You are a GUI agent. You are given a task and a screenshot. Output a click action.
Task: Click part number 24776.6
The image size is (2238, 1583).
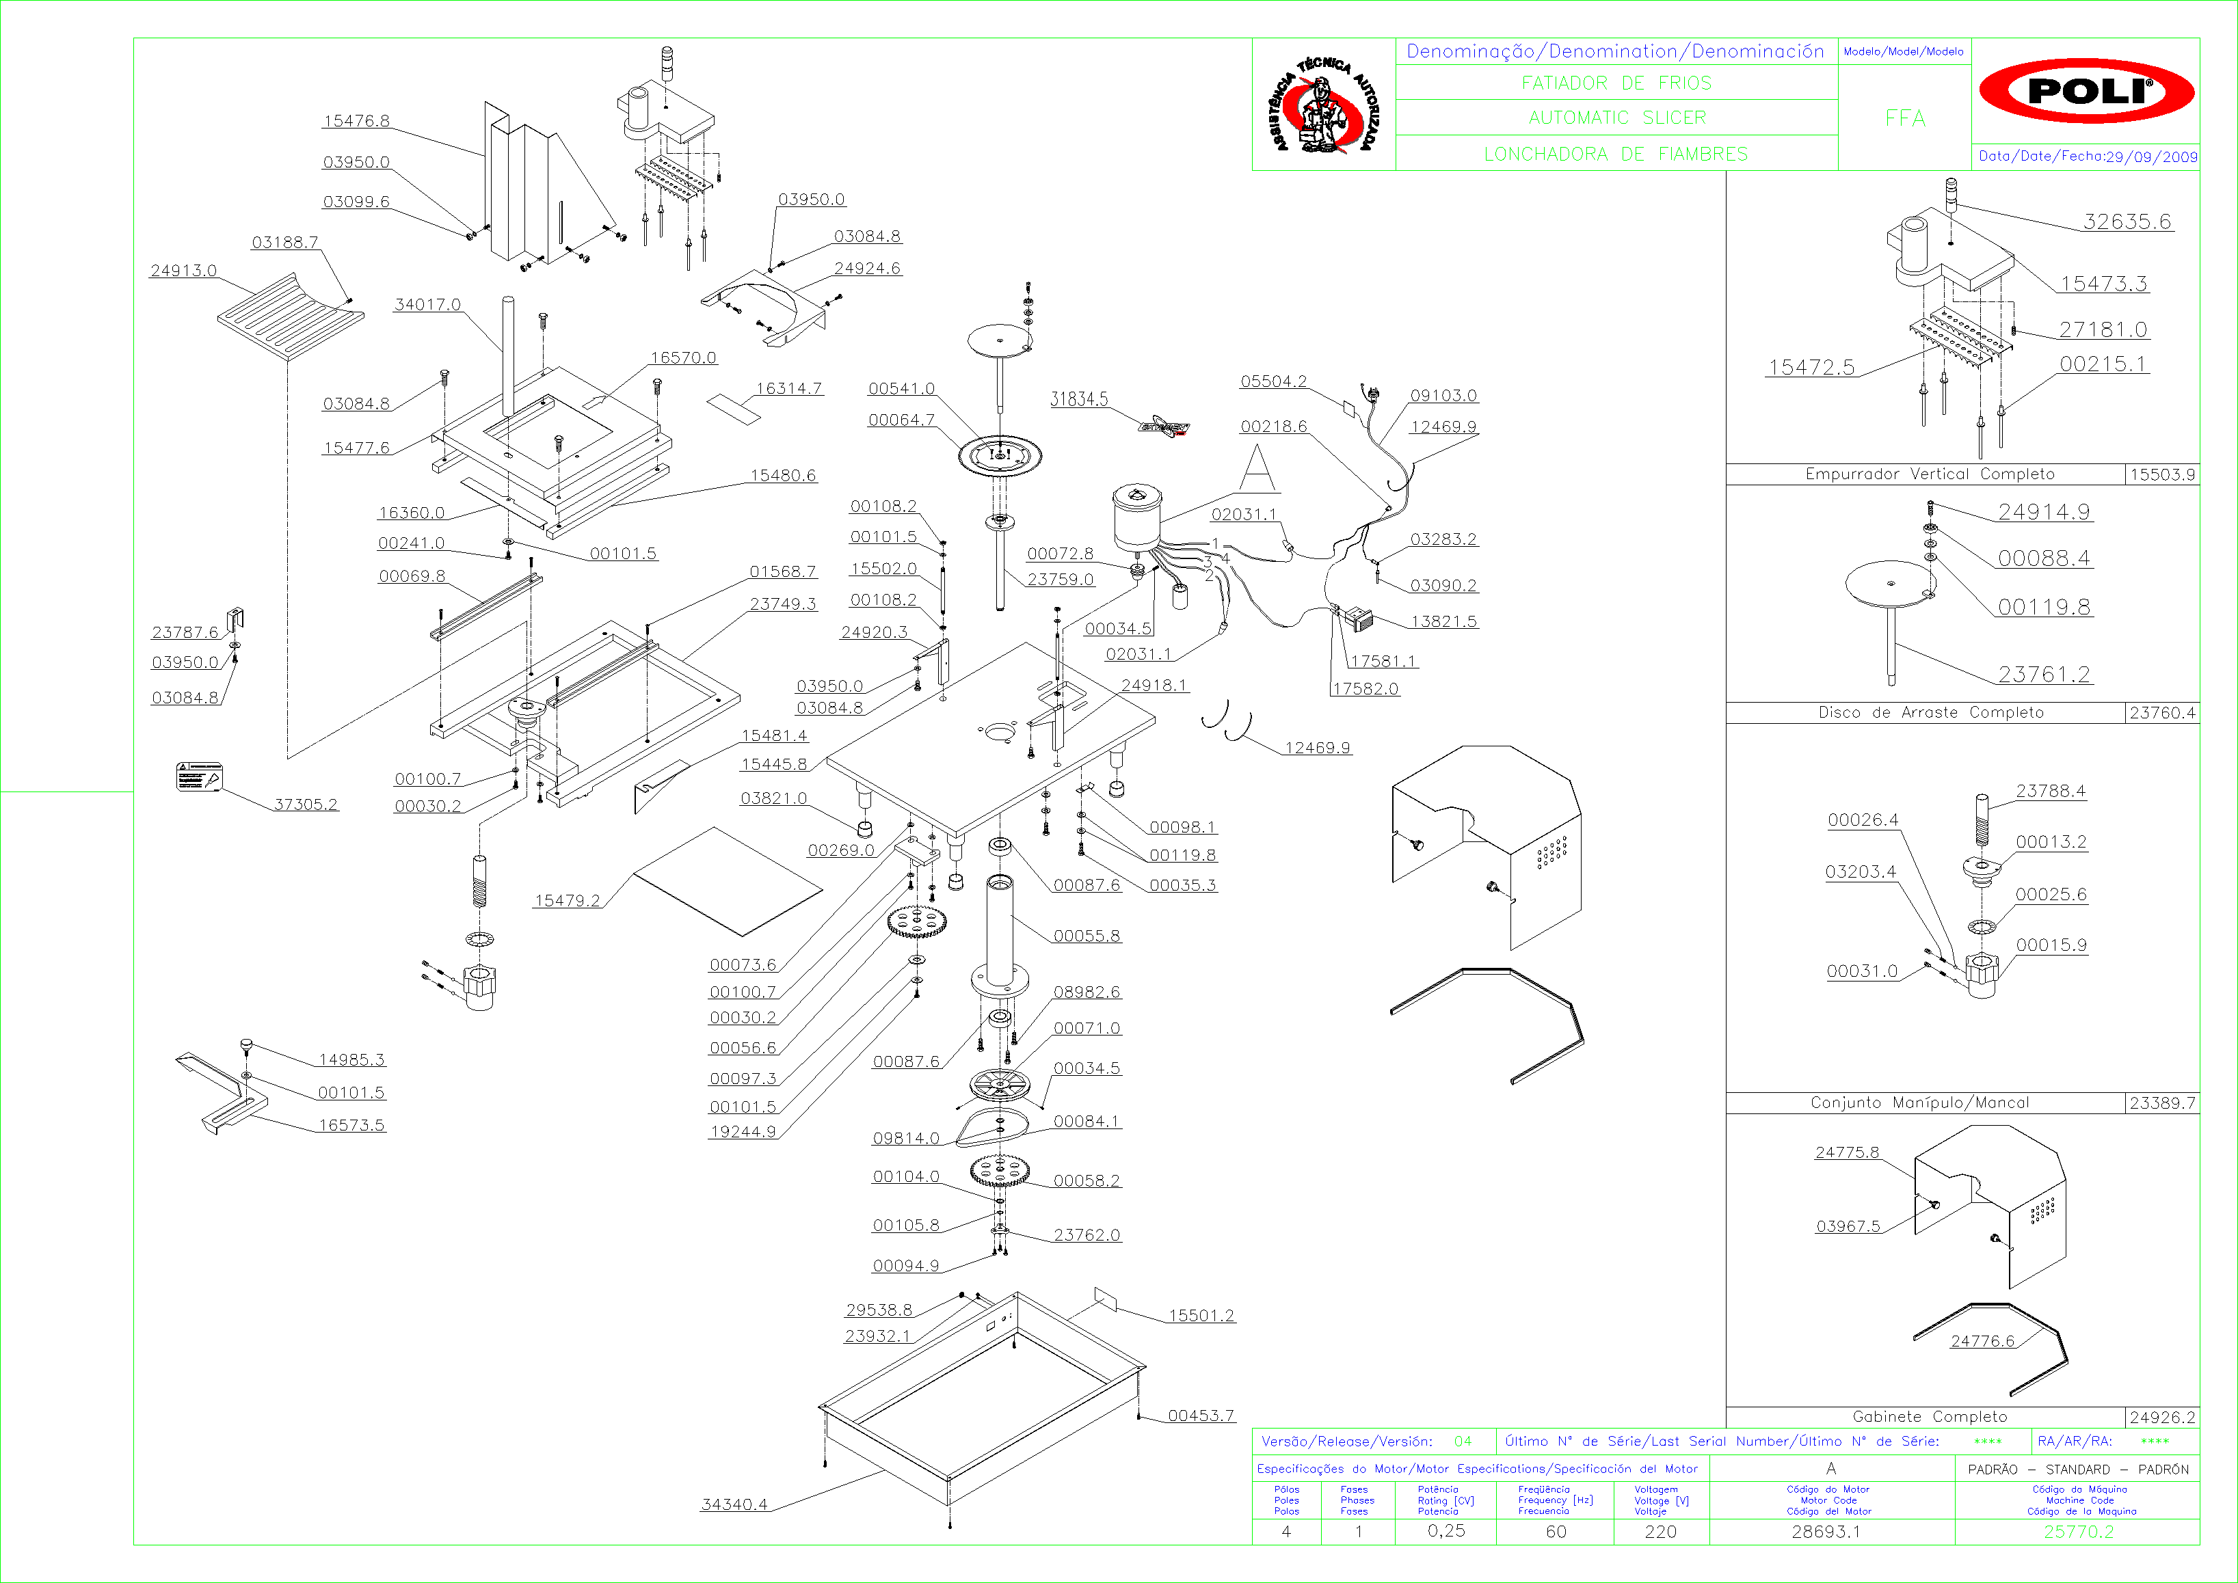1982,1341
